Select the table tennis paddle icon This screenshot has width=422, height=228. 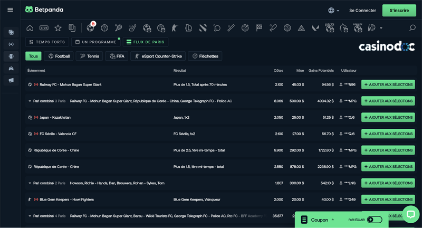pyautogui.click(x=217, y=28)
